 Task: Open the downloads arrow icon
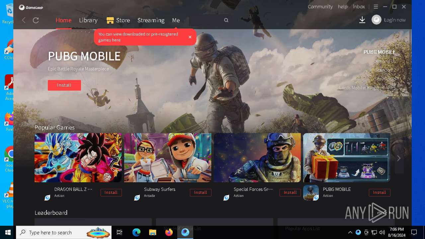362,20
